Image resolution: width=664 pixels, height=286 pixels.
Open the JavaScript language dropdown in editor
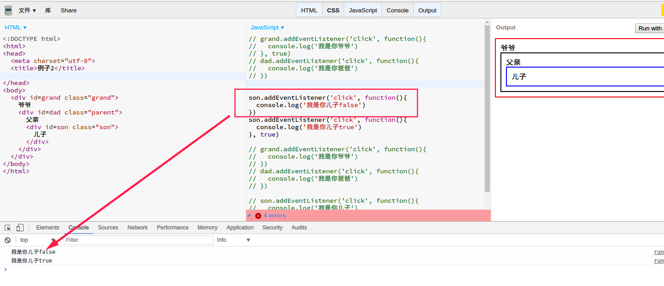coord(267,28)
